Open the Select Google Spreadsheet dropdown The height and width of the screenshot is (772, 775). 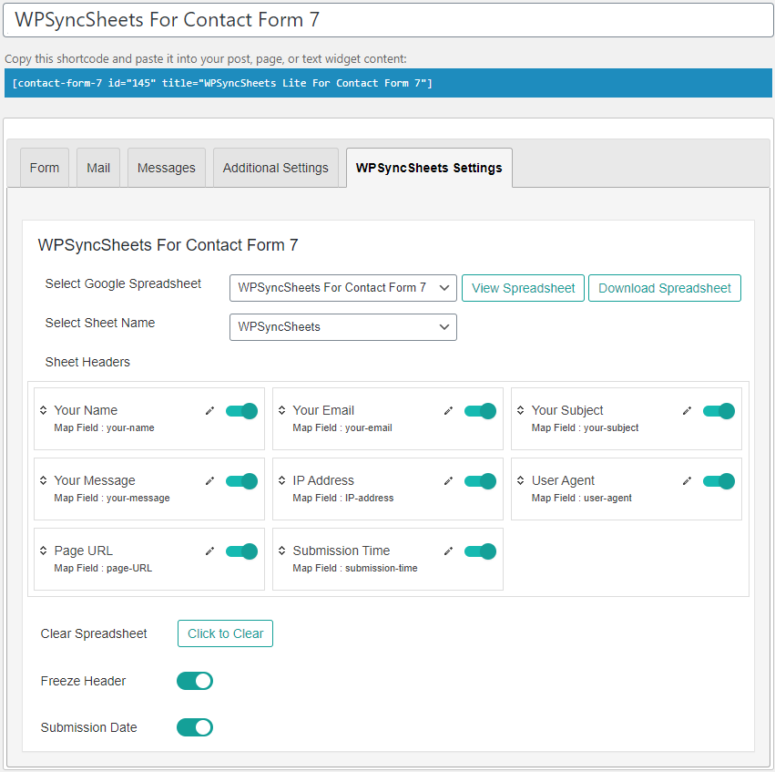pos(343,288)
